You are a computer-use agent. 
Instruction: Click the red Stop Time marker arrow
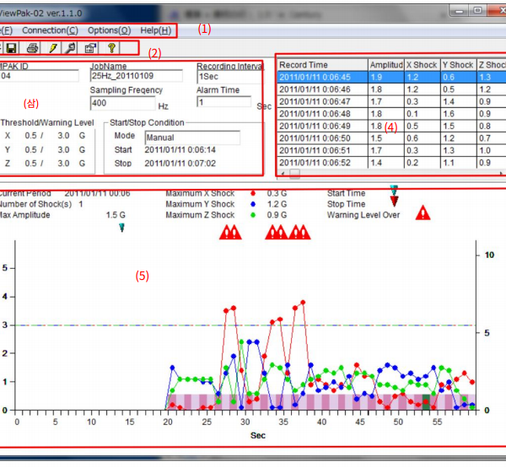tap(394, 201)
